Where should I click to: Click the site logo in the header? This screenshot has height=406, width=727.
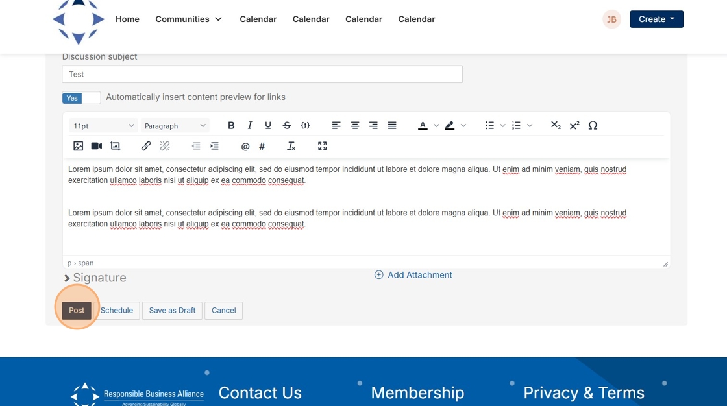click(x=79, y=21)
